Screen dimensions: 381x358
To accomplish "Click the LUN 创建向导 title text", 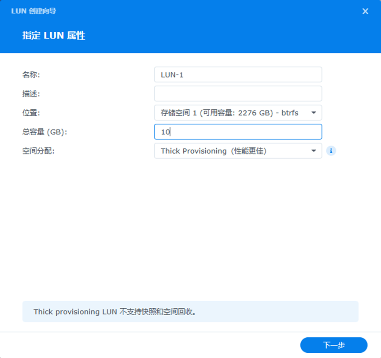I will 33,11.
